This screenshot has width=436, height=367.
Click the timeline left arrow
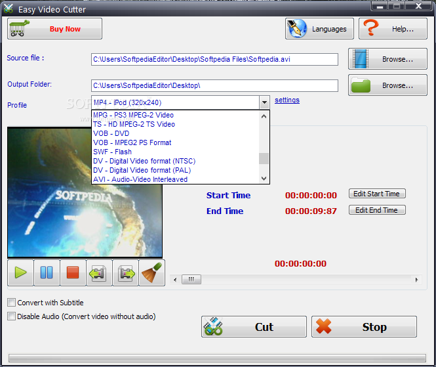click(x=175, y=280)
